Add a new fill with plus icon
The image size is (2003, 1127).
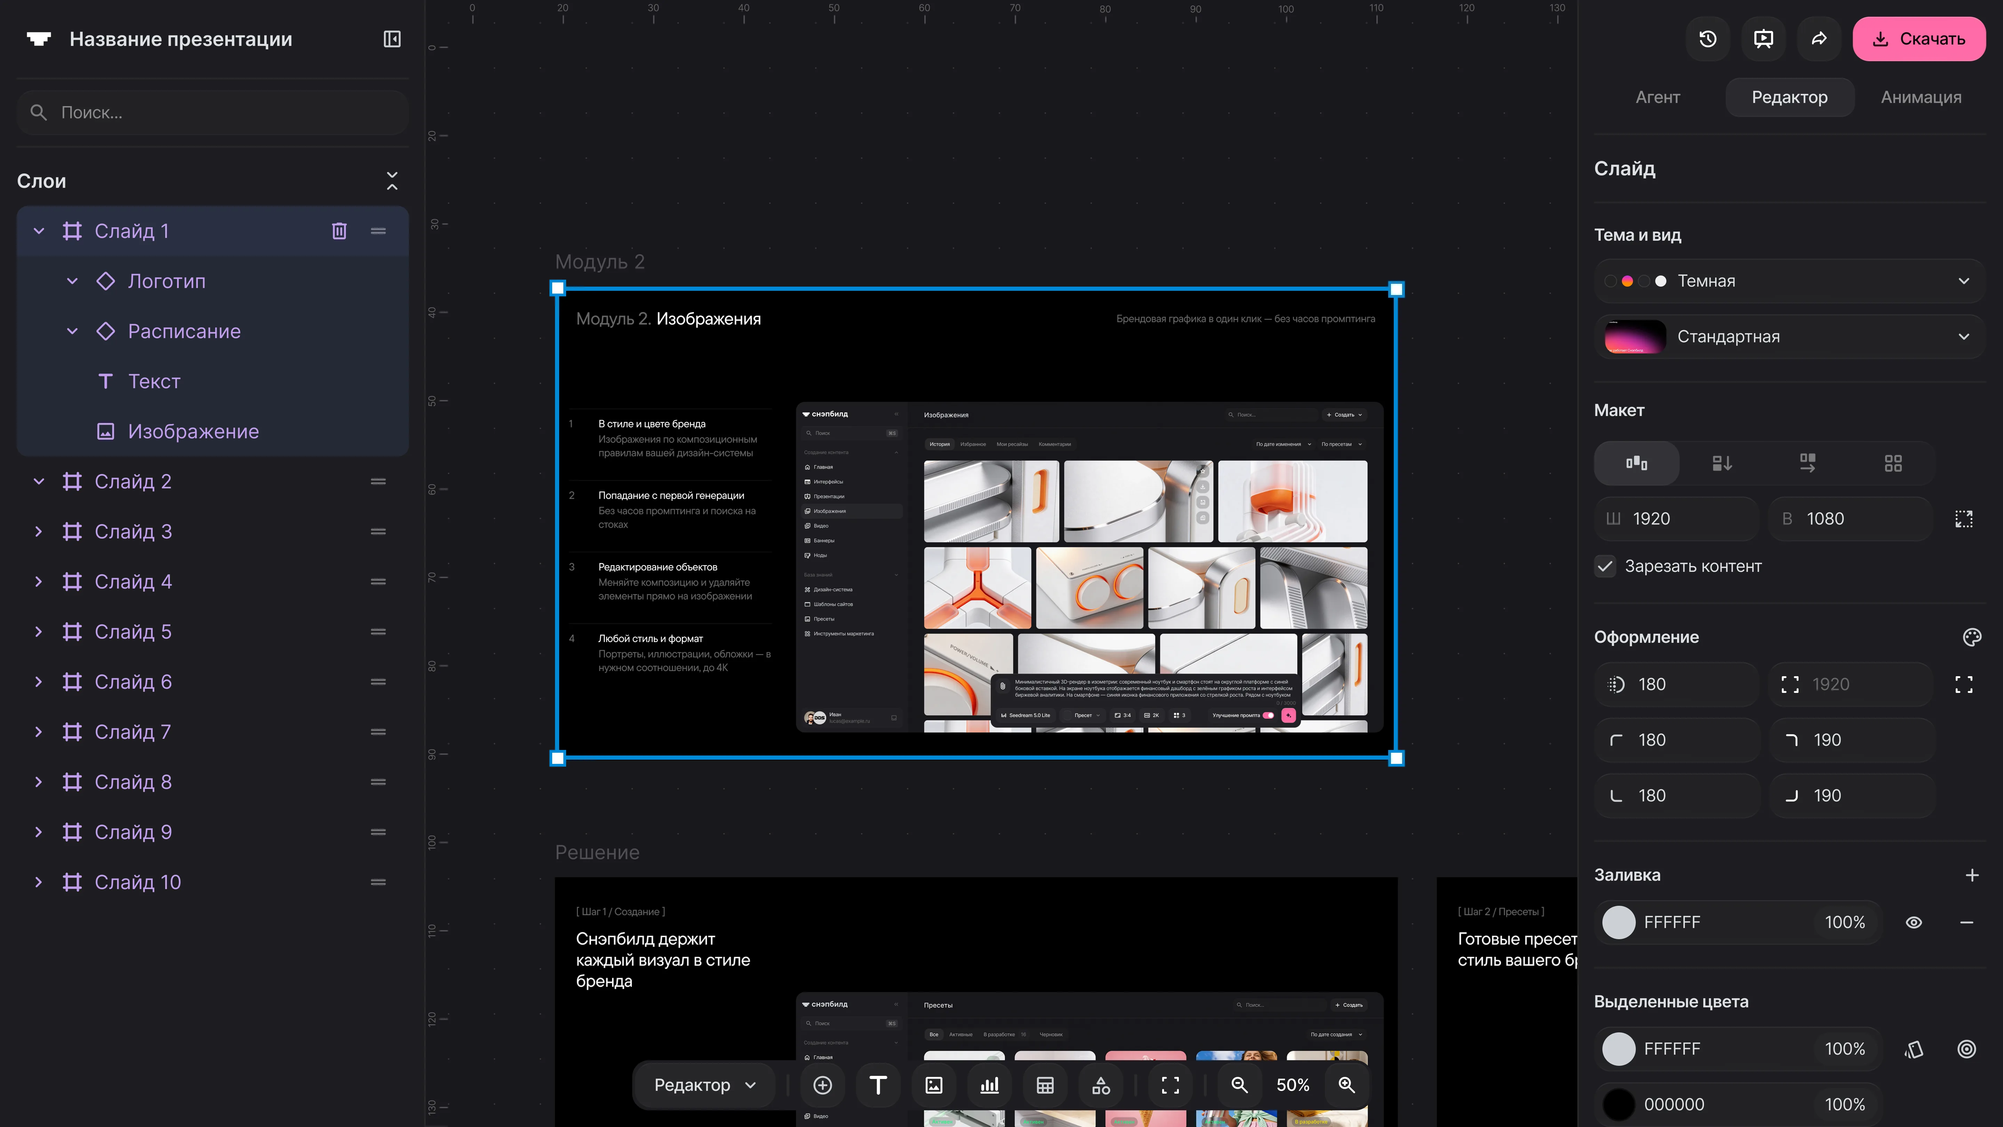coord(1972,875)
